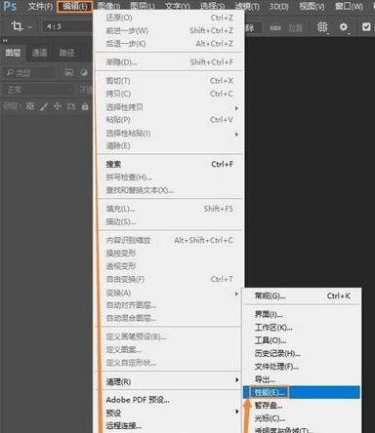Open additional crop settings gear icon
The width and height of the screenshot is (375, 433).
[344, 27]
